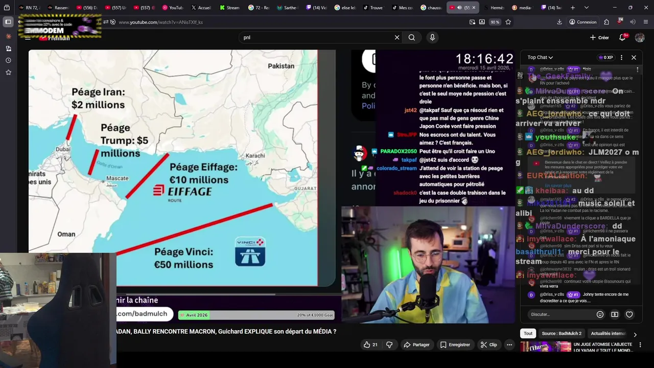Open the orange burst sidebar icon

(x=9, y=36)
